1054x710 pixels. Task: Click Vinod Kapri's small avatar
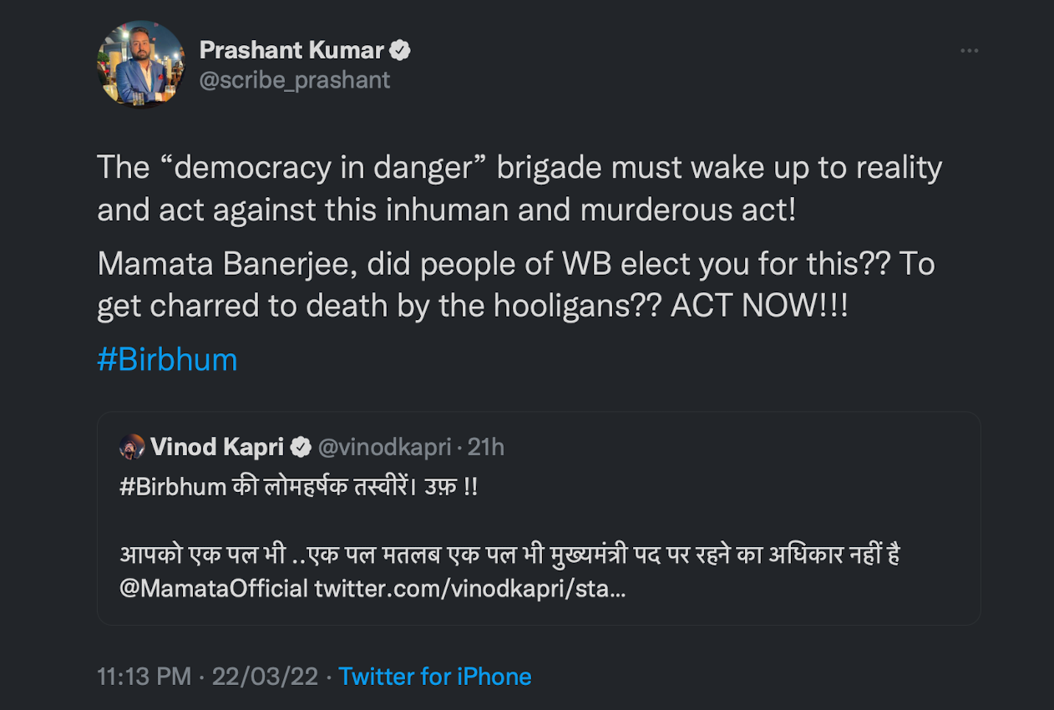(132, 447)
